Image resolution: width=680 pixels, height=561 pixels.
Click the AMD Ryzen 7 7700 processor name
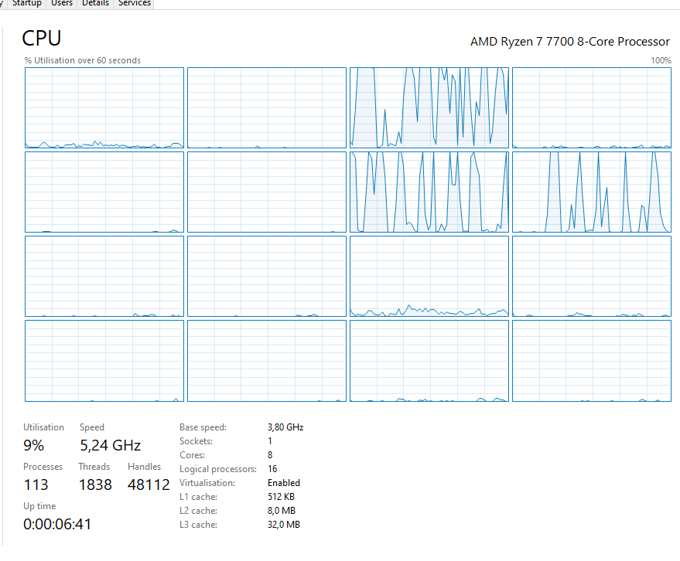570,42
